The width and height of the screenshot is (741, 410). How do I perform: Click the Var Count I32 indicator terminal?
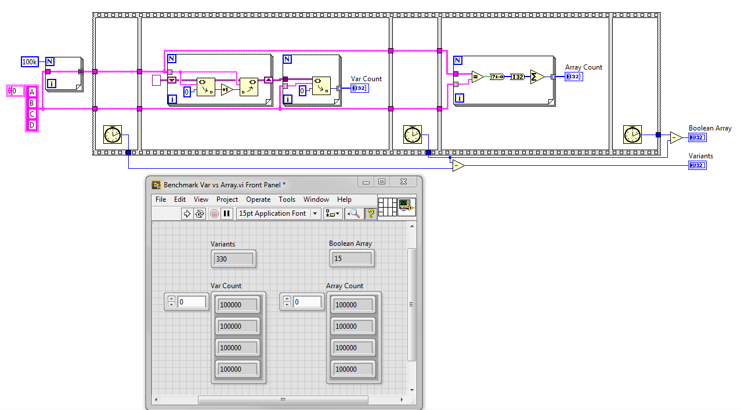click(359, 88)
